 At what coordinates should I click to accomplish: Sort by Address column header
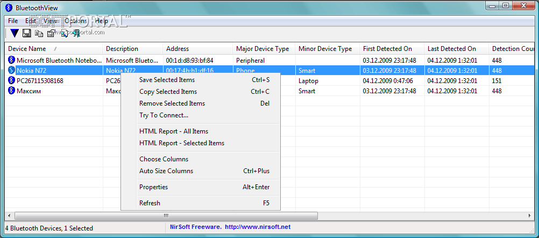pos(197,49)
